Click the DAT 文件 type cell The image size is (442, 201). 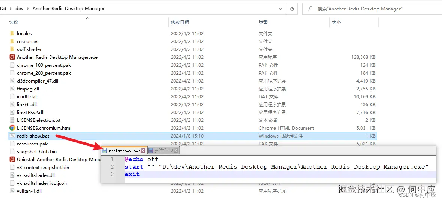click(x=269, y=96)
